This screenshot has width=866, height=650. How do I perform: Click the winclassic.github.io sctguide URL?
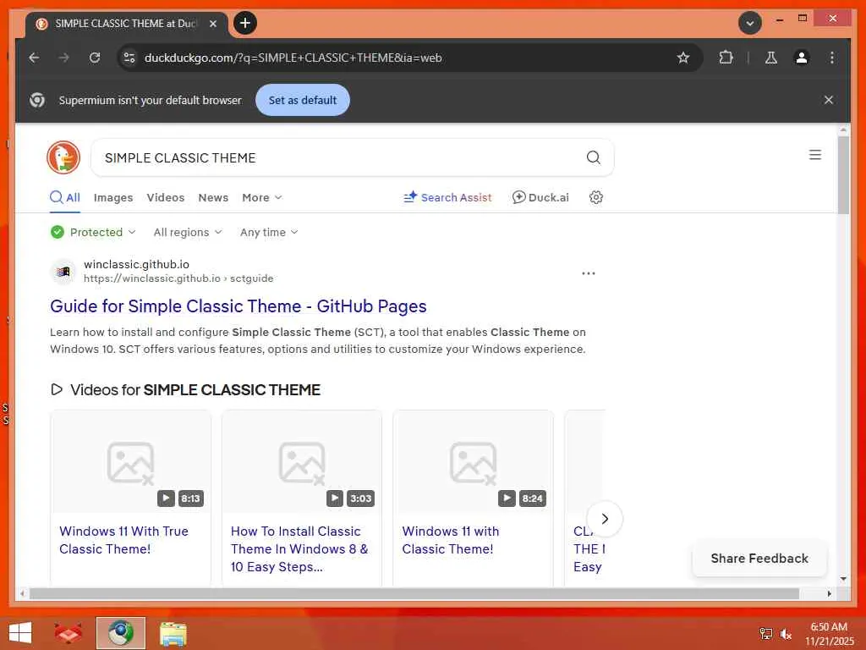click(178, 278)
